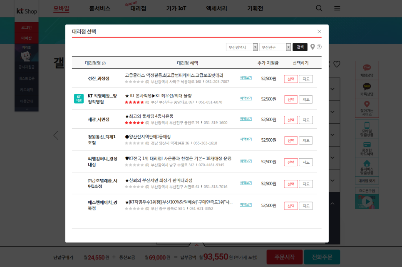Viewport: 402px width, 267px height.
Task: Expand the section chevron beside 세광_서면점 row
Action: 333,112
